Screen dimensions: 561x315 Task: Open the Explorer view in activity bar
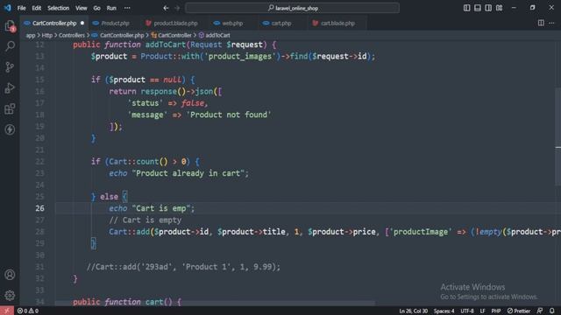coord(10,25)
